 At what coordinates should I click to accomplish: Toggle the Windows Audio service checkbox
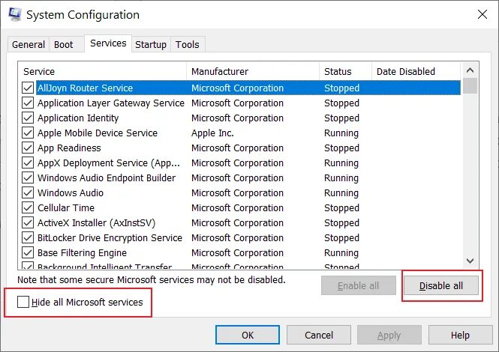pyautogui.click(x=28, y=193)
